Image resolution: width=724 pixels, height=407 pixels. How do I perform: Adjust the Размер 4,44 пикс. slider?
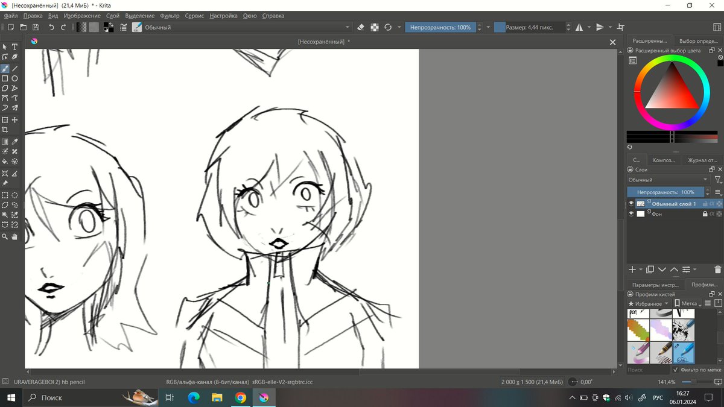tap(529, 27)
